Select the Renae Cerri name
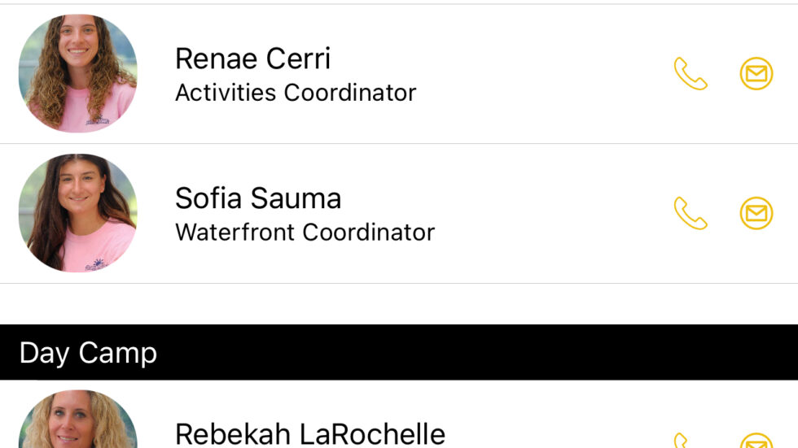The image size is (798, 448). point(253,59)
